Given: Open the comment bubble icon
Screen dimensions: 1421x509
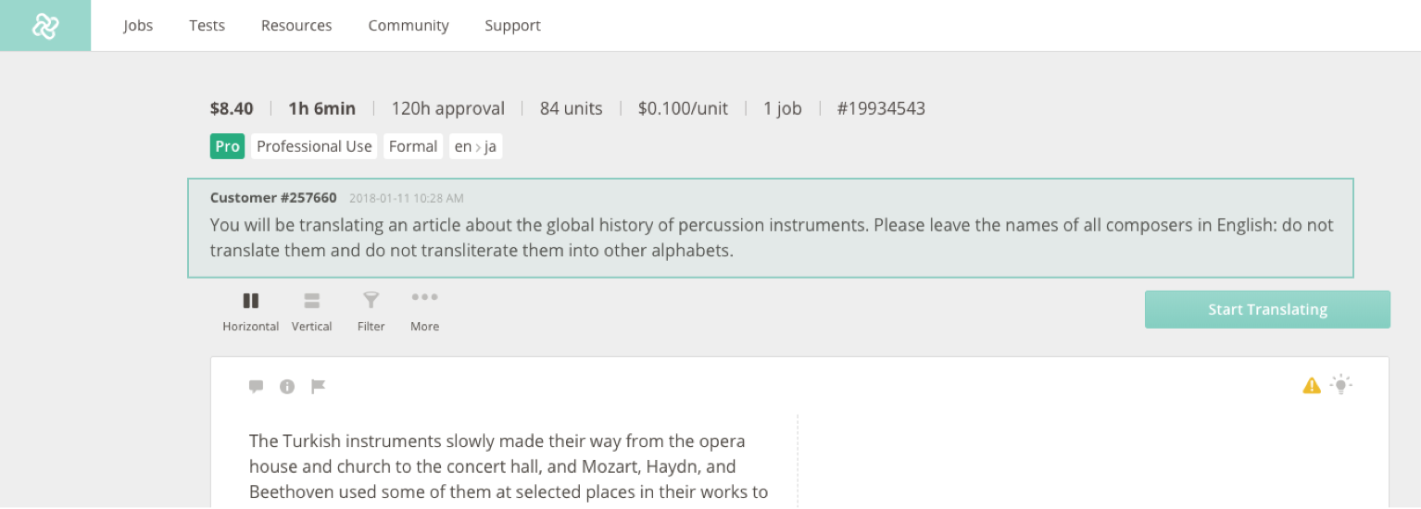Looking at the screenshot, I should click(x=257, y=387).
